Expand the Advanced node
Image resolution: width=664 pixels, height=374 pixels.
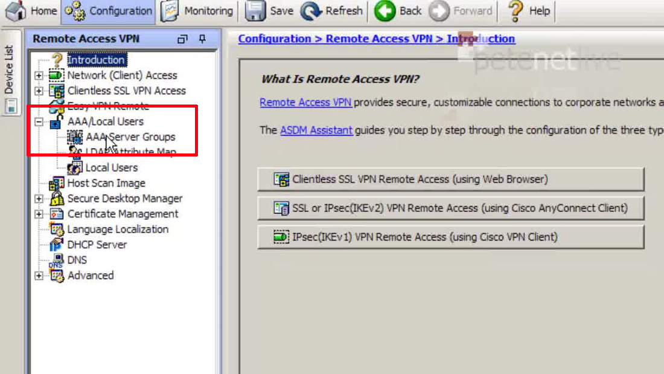tap(39, 276)
